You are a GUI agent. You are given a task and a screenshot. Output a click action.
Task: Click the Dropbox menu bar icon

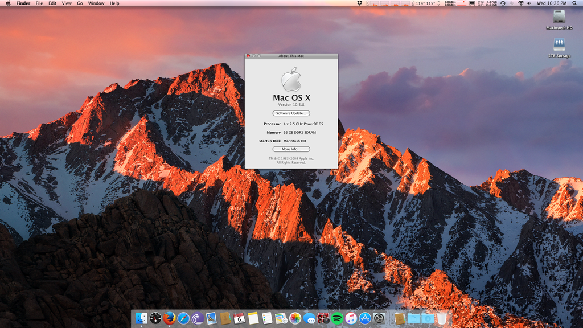click(x=360, y=3)
